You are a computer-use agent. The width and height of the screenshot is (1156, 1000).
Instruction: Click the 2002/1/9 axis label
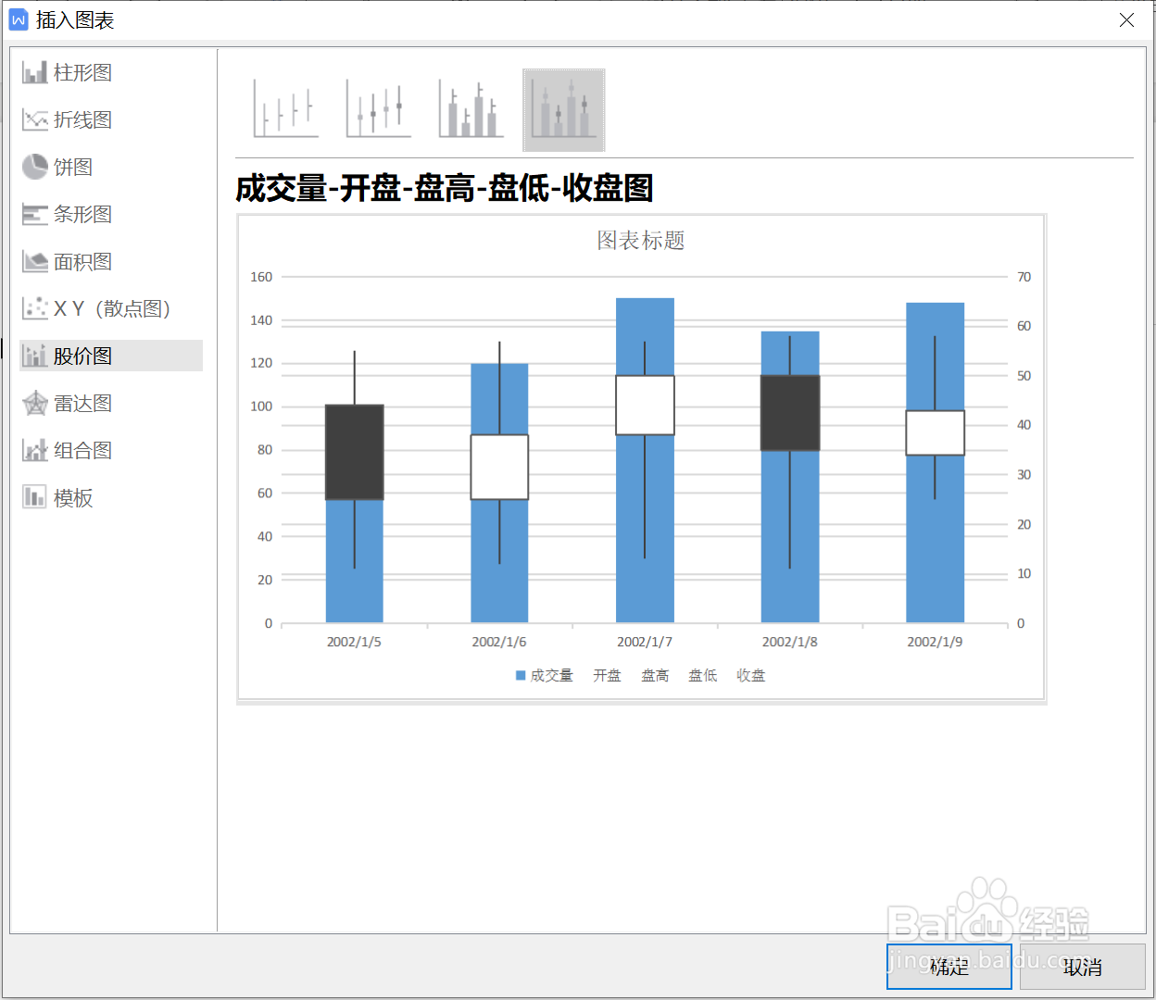click(x=935, y=642)
